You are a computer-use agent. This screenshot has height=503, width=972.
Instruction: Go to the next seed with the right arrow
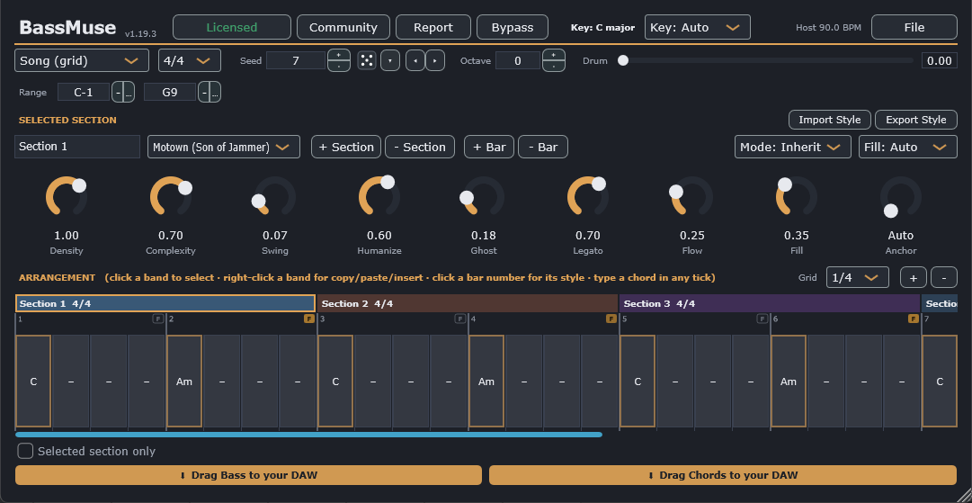pyautogui.click(x=435, y=61)
